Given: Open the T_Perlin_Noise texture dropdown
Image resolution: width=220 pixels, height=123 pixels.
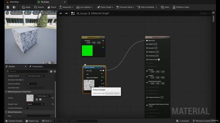Looking at the screenshot, I should (x=43, y=96).
